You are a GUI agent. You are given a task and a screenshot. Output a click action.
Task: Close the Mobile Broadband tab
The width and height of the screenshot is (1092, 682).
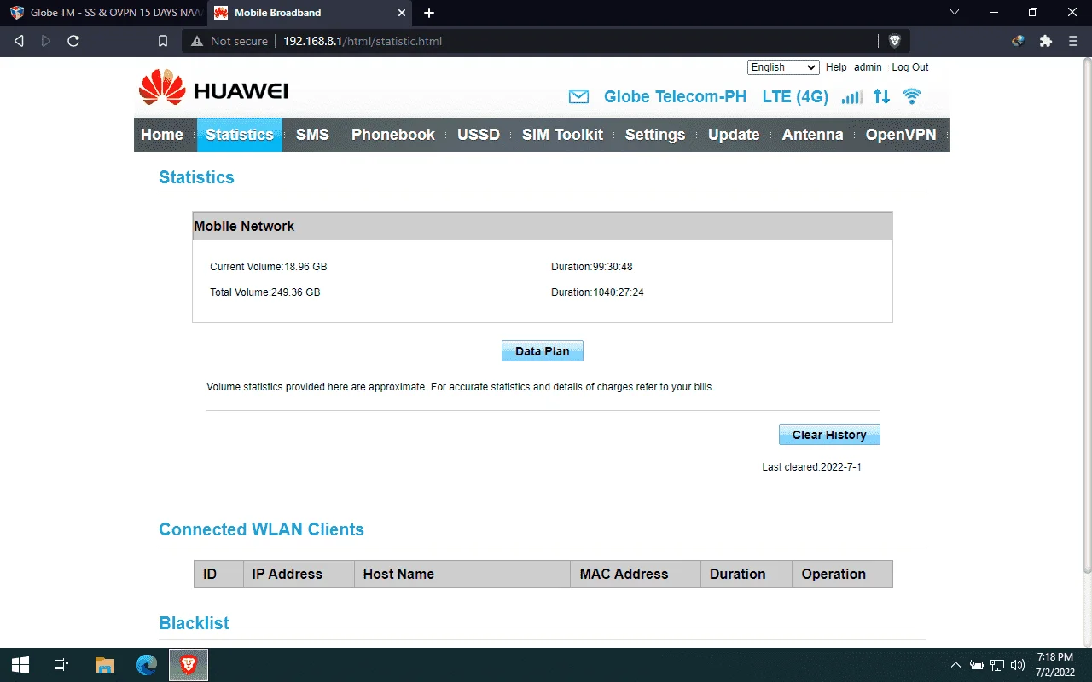tap(402, 13)
